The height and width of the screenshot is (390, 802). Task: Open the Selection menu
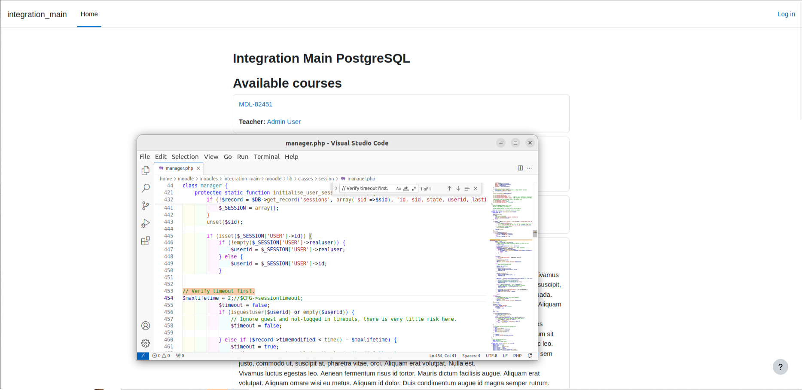click(185, 157)
